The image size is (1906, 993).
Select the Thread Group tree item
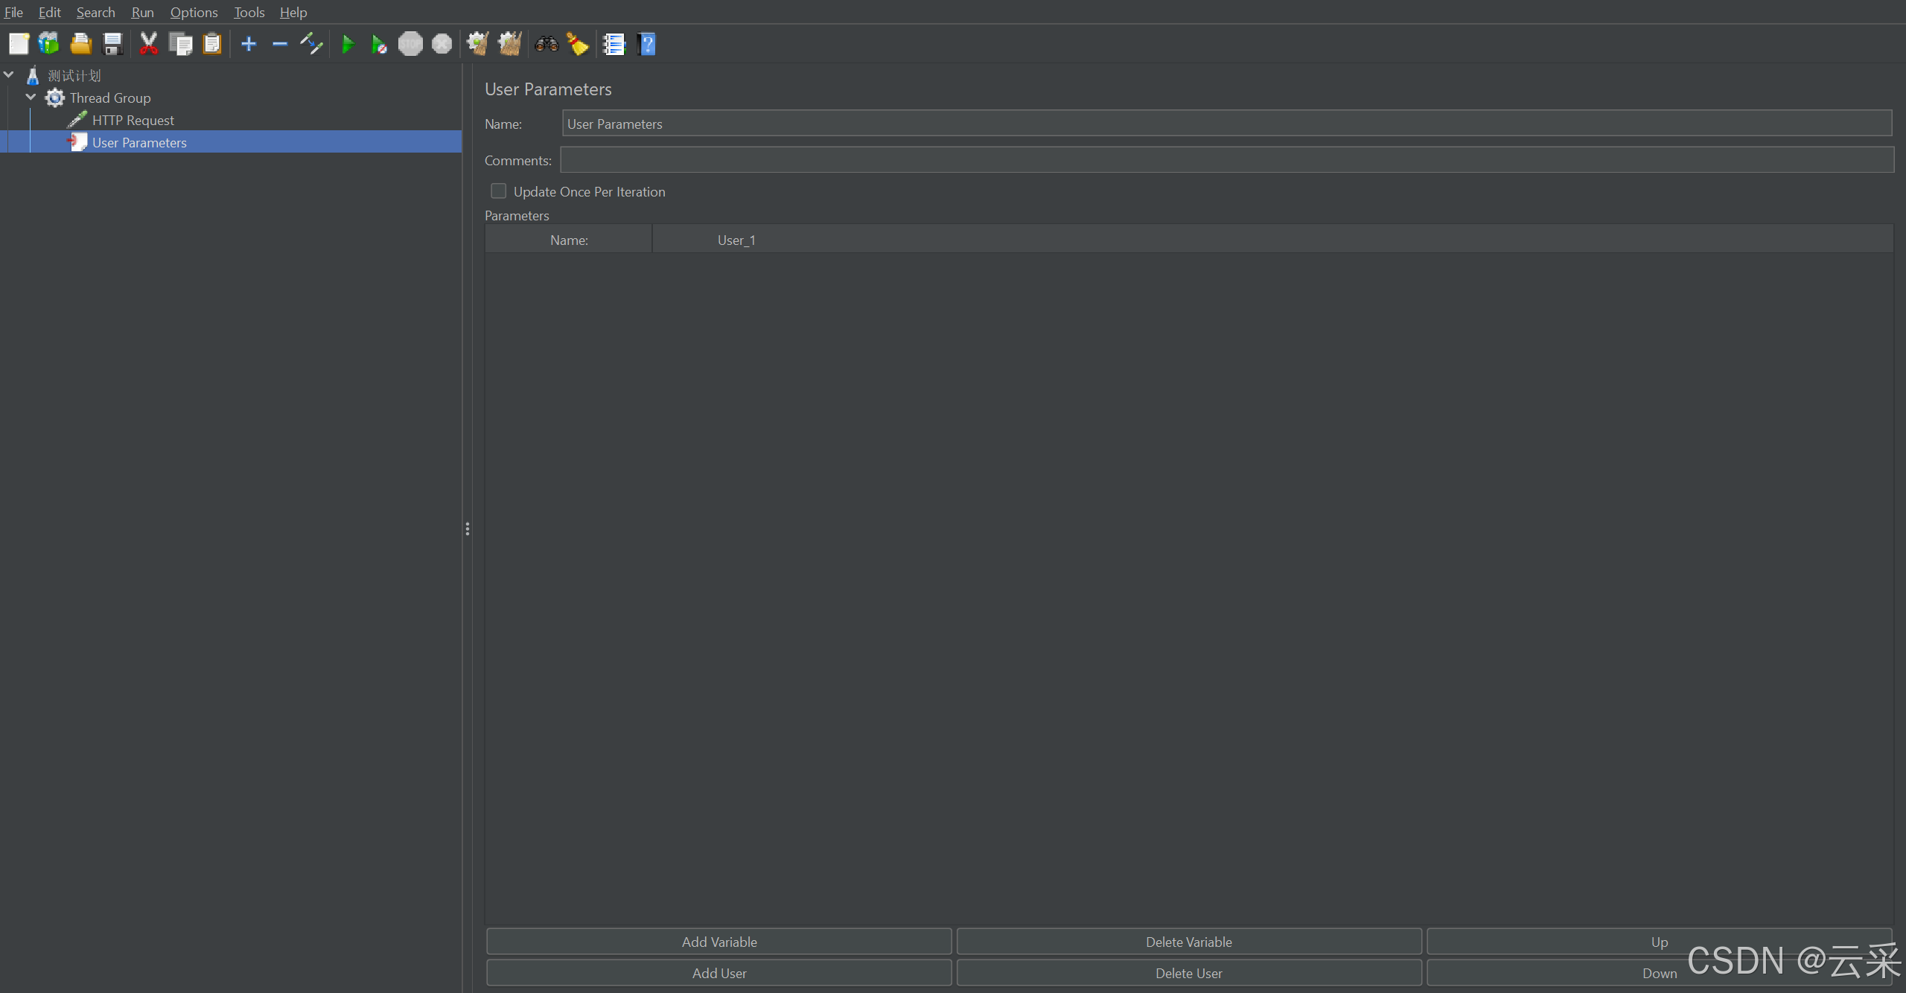110,98
